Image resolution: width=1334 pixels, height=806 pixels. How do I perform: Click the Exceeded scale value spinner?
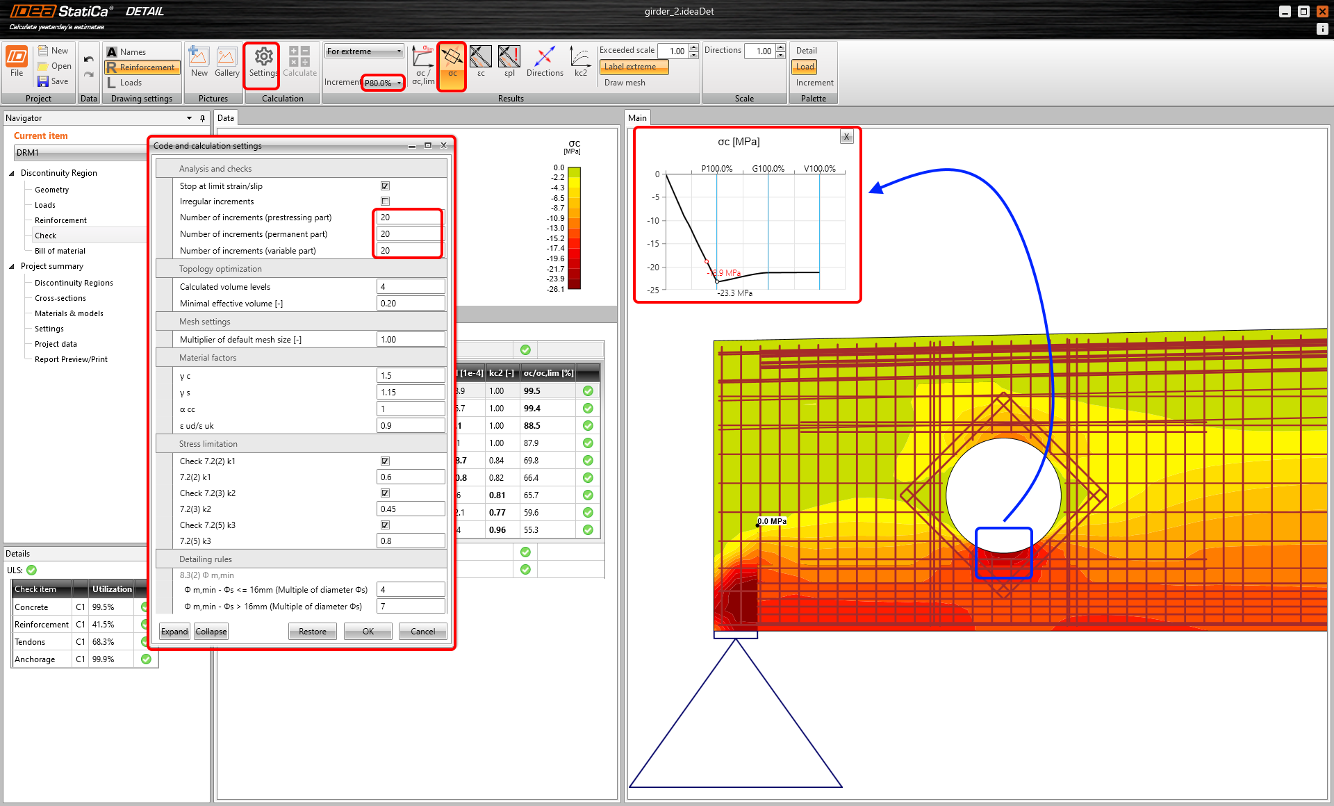pyautogui.click(x=693, y=50)
